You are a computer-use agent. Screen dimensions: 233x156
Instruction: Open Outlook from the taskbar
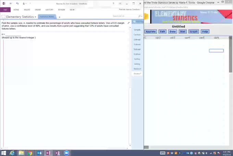39,153
